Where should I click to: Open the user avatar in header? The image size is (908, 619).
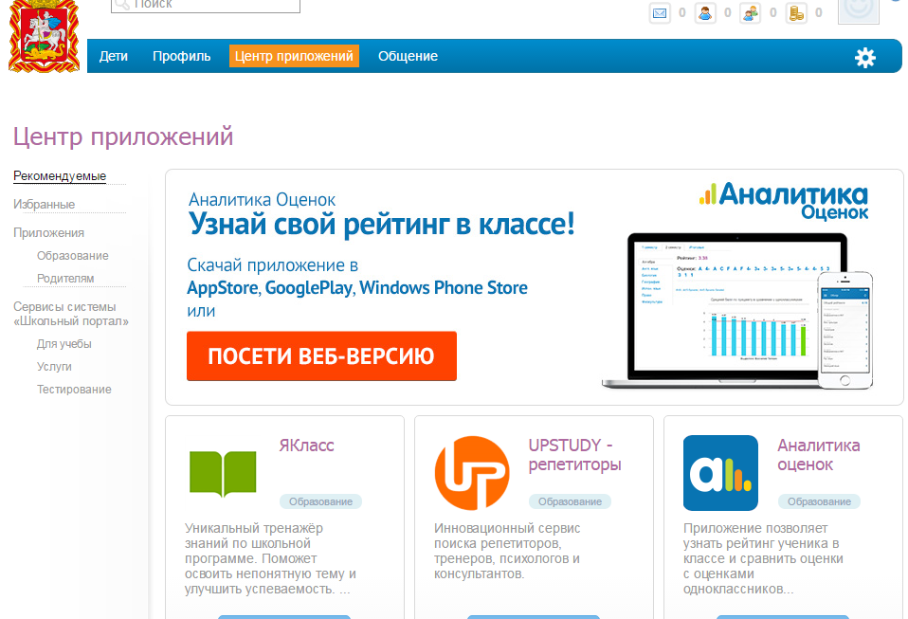coord(858,11)
